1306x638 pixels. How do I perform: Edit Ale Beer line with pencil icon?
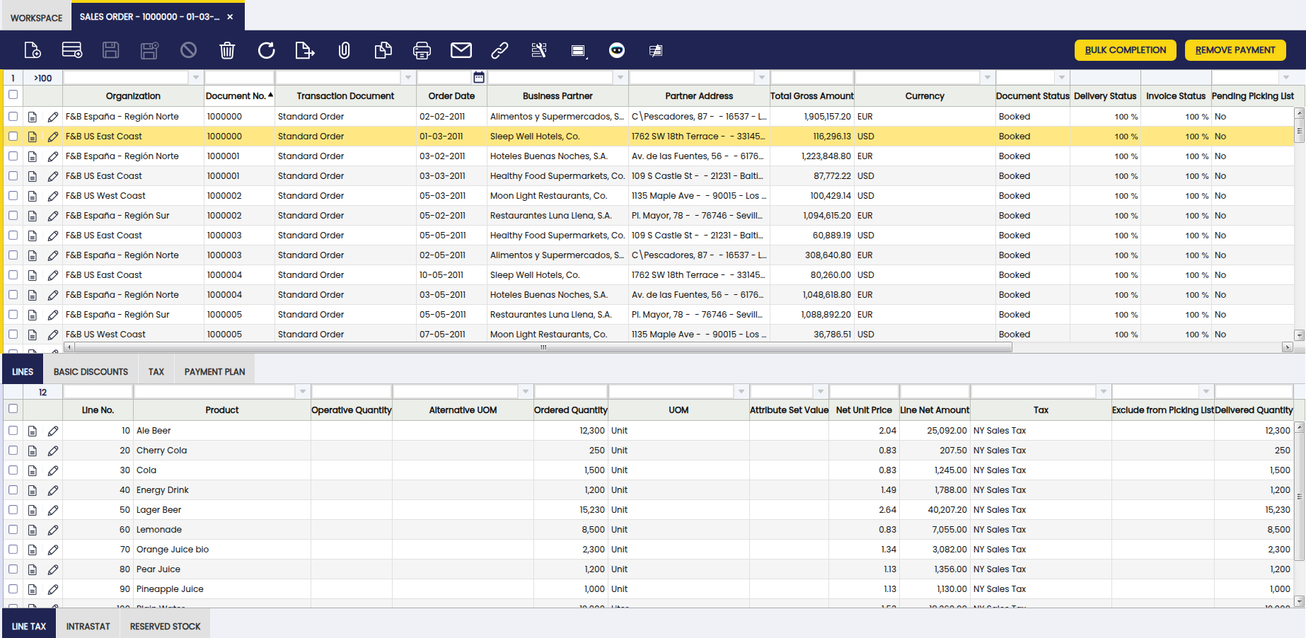[x=53, y=431]
